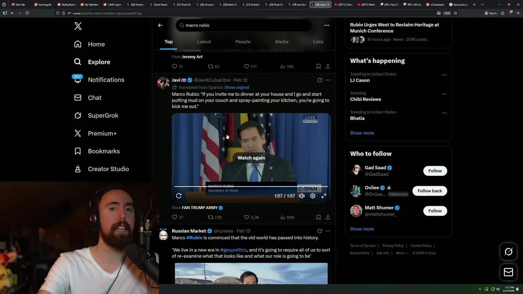Viewport: 523px width, 294px height.
Task: Bookmark Javi's post
Action: (x=318, y=217)
